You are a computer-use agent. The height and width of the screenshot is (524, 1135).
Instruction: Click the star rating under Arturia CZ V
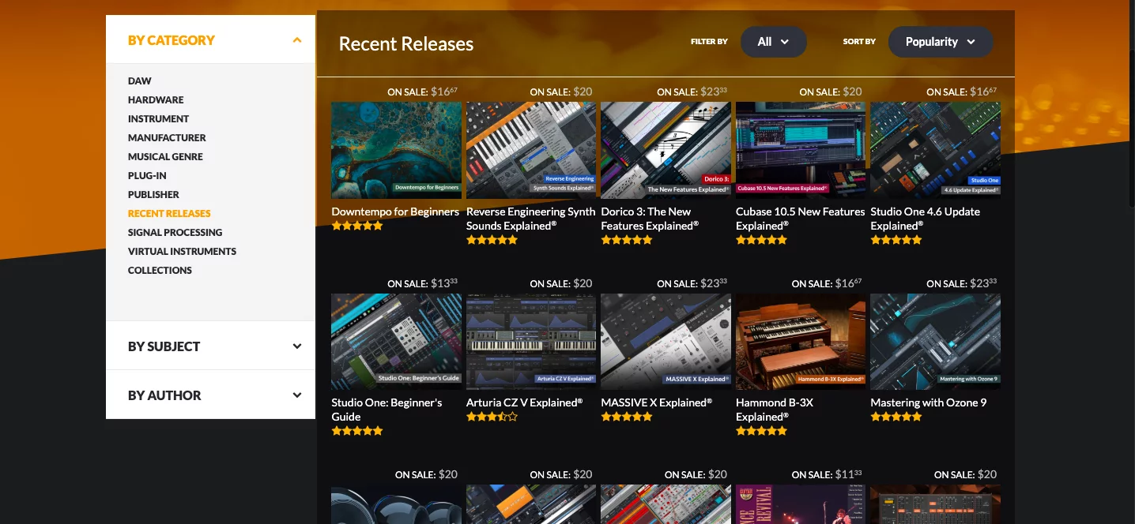tap(492, 417)
